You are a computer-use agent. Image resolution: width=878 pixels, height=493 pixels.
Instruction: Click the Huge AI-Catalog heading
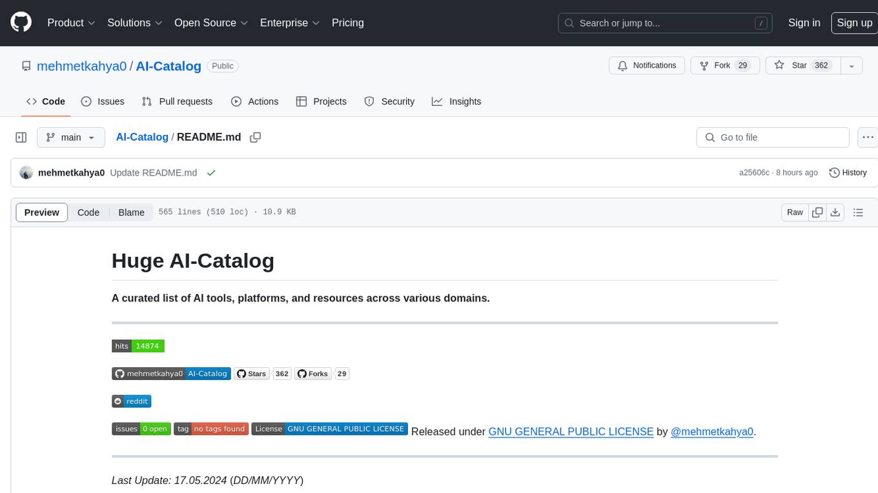193,261
